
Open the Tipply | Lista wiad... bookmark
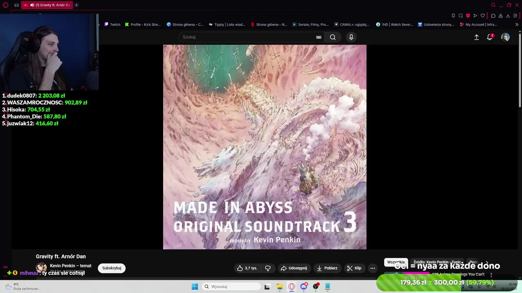pos(227,24)
